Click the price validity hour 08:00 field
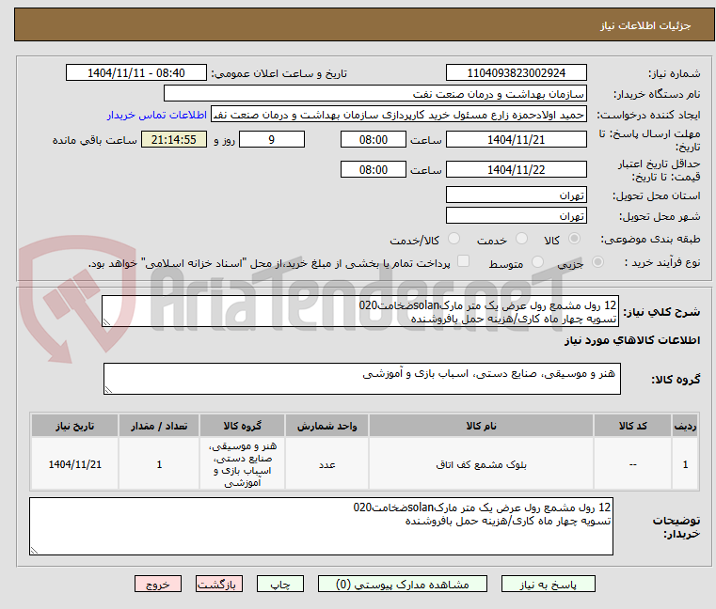The height and width of the screenshot is (609, 716). point(374,170)
